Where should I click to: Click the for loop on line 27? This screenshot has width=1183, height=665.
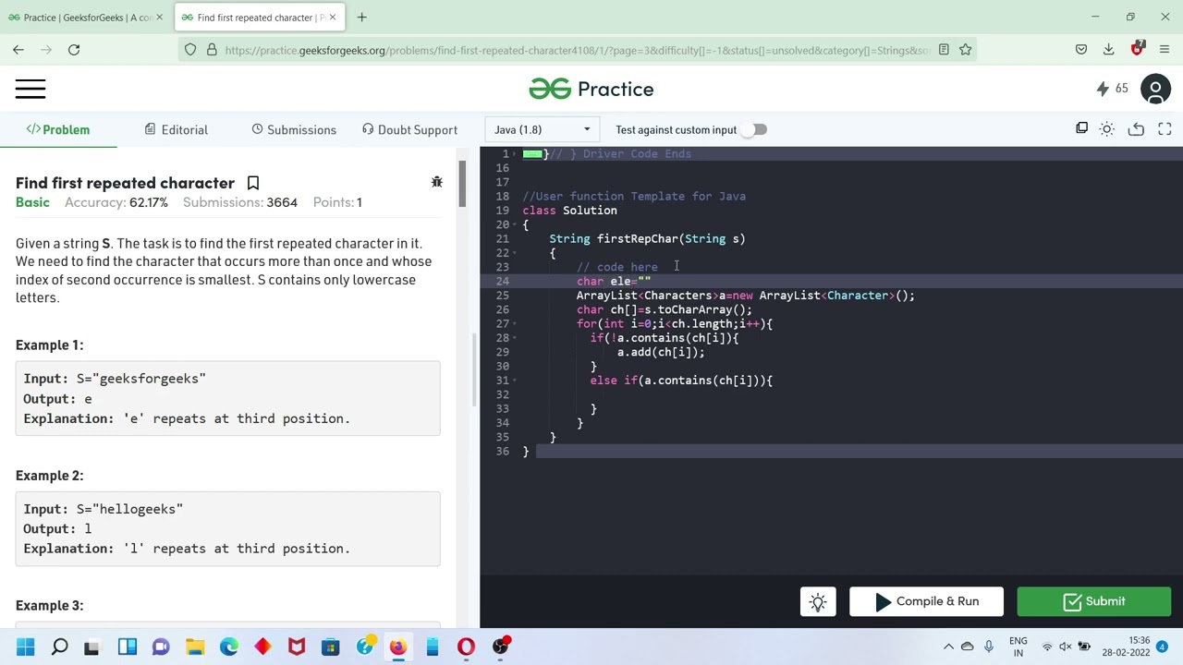click(675, 323)
